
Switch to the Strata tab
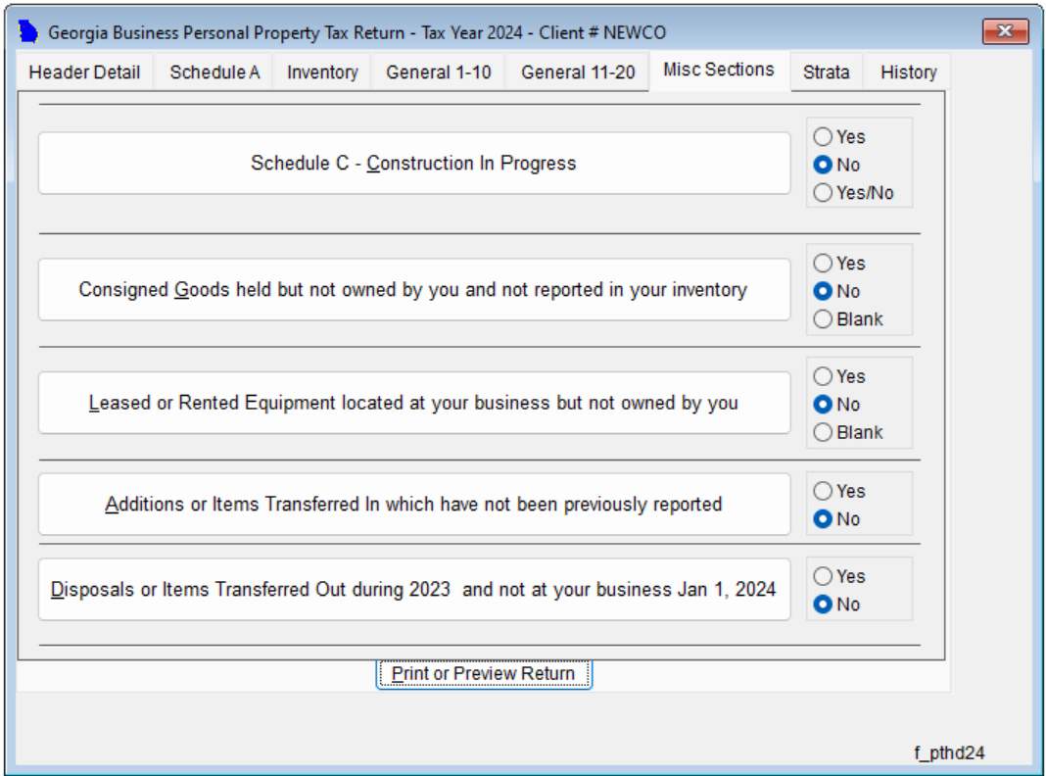(826, 73)
